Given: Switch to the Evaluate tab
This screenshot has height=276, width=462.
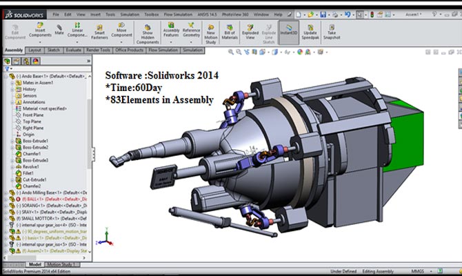Looking at the screenshot, I should [x=73, y=50].
